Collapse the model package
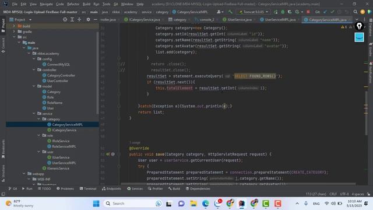This screenshot has height=210, width=373. pos(34,86)
